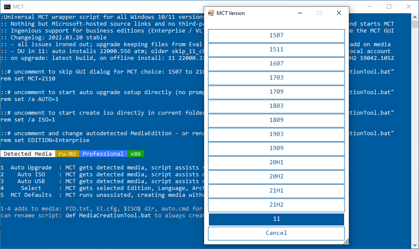Select the 1809 version entry
The width and height of the screenshot is (419, 249).
276,120
